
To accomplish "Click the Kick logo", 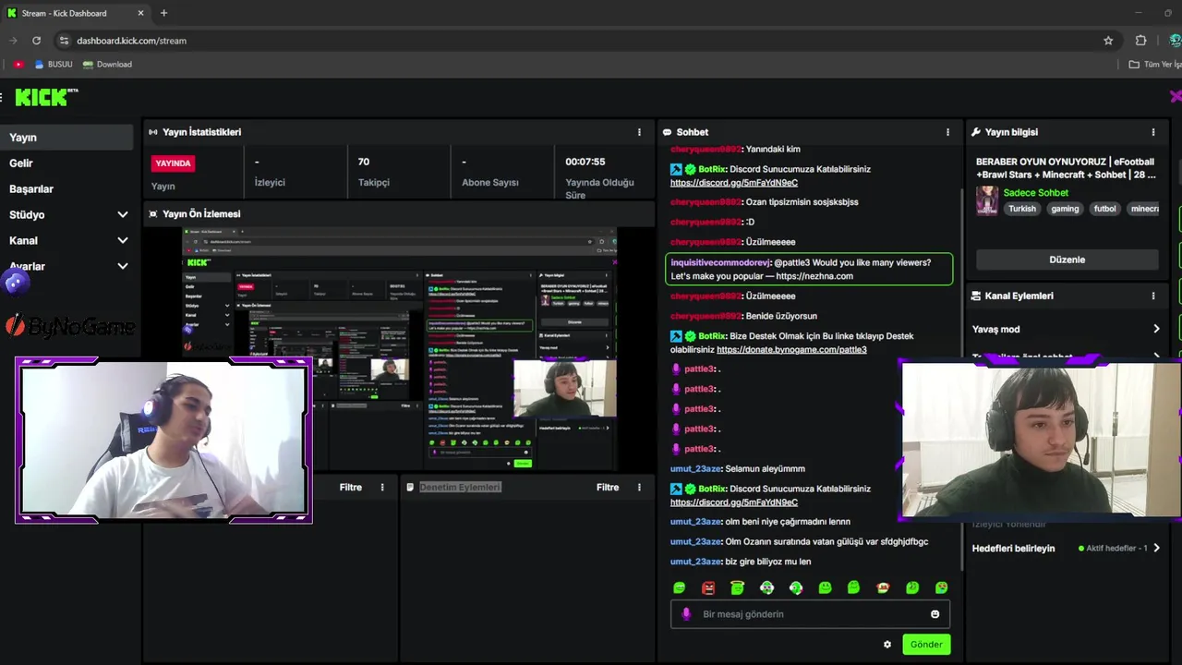I will pos(46,97).
